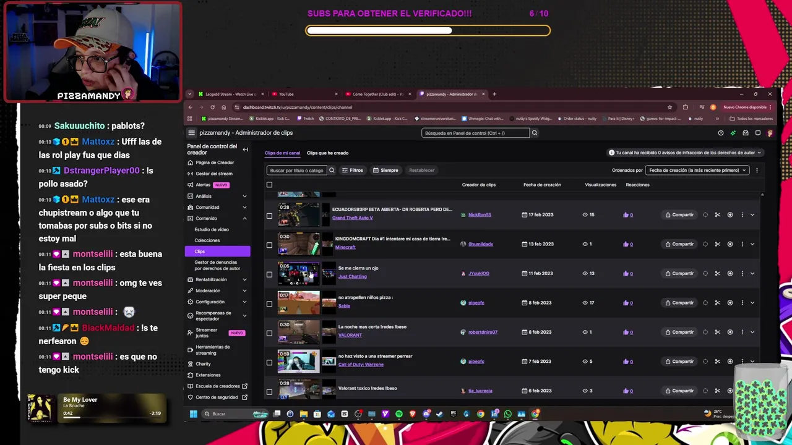Open the inbox mail icon in header

tap(746, 133)
